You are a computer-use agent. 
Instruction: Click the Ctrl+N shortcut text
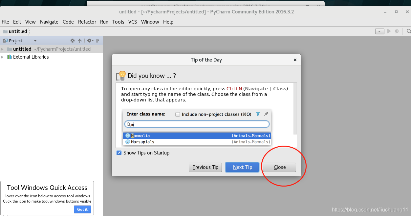(x=234, y=89)
